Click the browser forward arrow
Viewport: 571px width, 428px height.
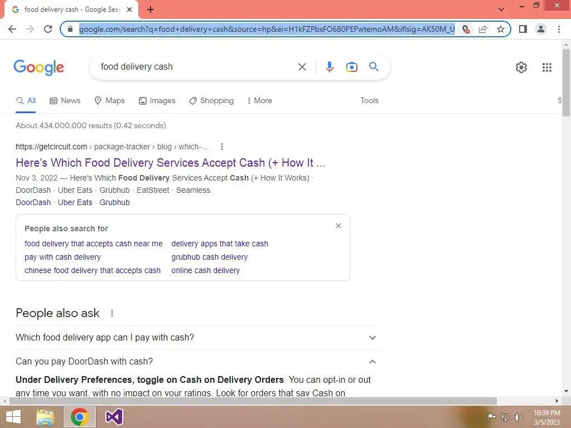point(30,29)
